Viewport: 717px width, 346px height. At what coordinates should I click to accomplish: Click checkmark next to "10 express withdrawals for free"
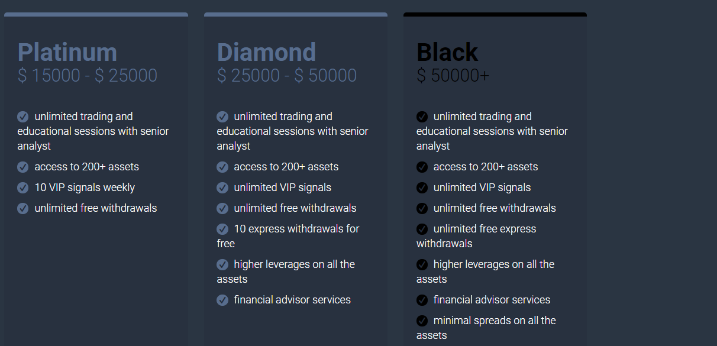pos(222,229)
